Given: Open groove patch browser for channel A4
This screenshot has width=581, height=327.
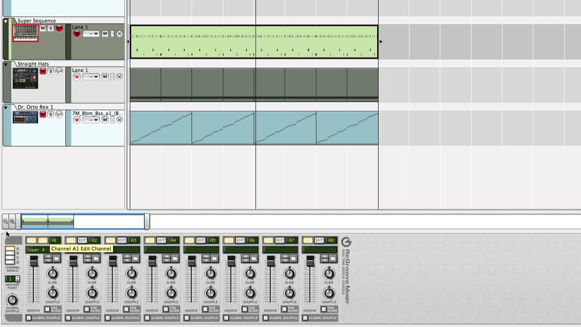Looking at the screenshot, I should pyautogui.click(x=175, y=258).
